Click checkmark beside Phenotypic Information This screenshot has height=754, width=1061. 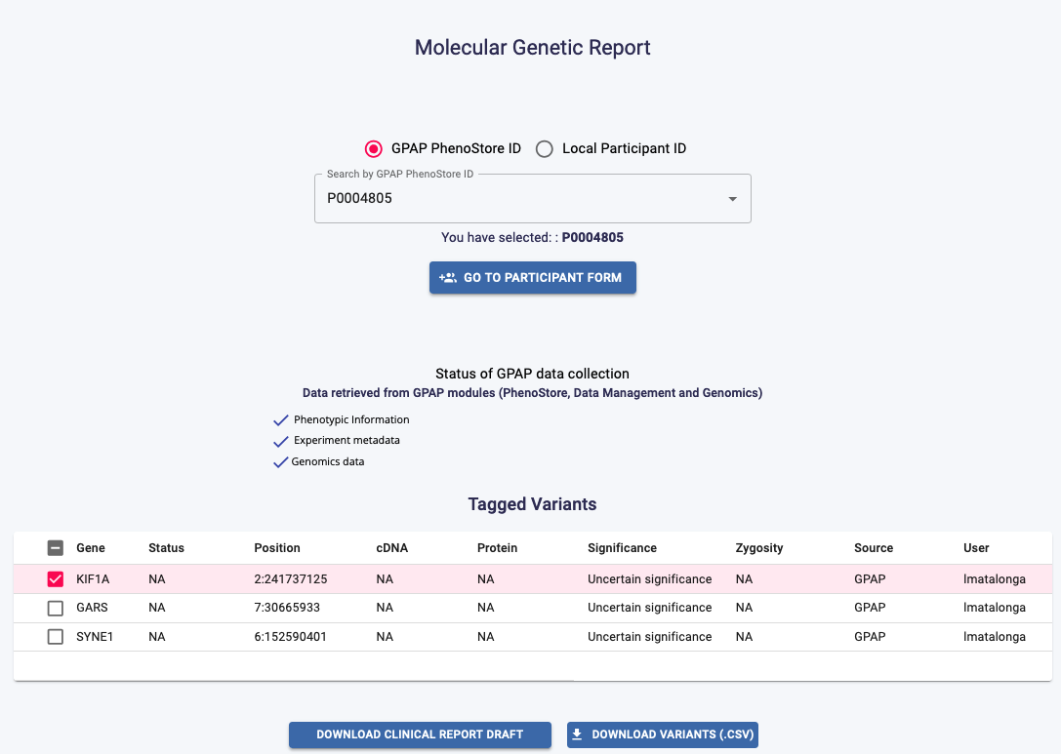(x=281, y=419)
